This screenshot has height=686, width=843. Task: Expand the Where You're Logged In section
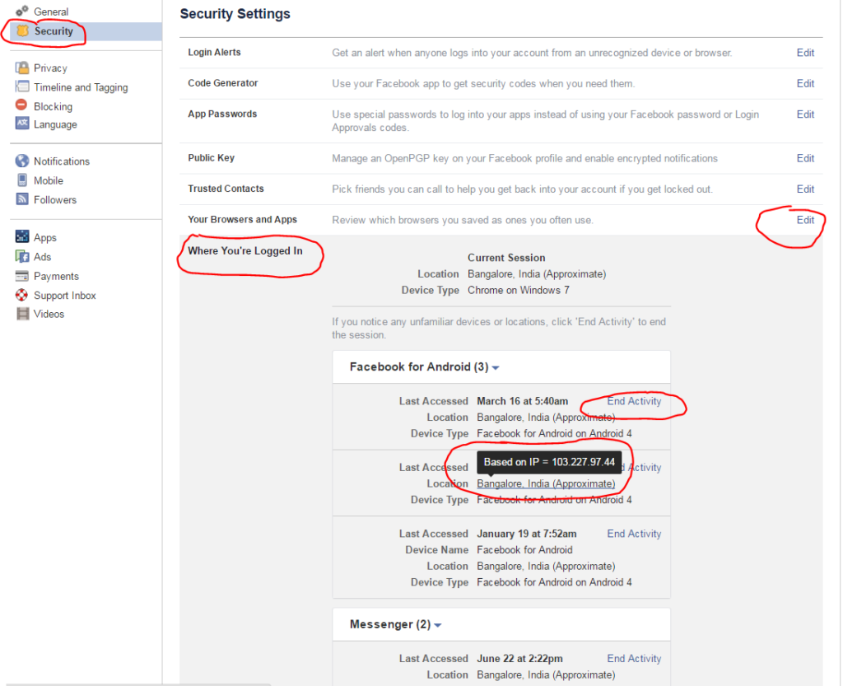(x=245, y=250)
